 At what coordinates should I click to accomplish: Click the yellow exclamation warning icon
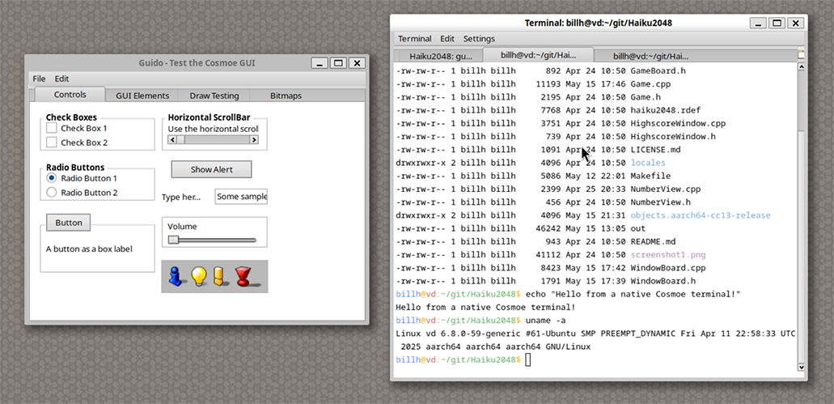(x=218, y=277)
